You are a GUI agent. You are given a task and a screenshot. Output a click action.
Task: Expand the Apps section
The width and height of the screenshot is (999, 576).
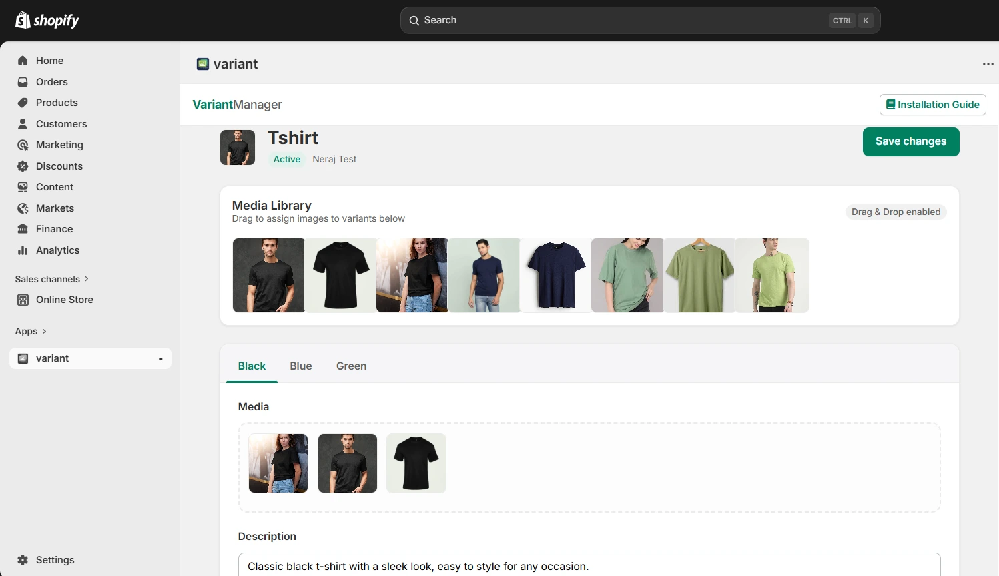[31, 331]
